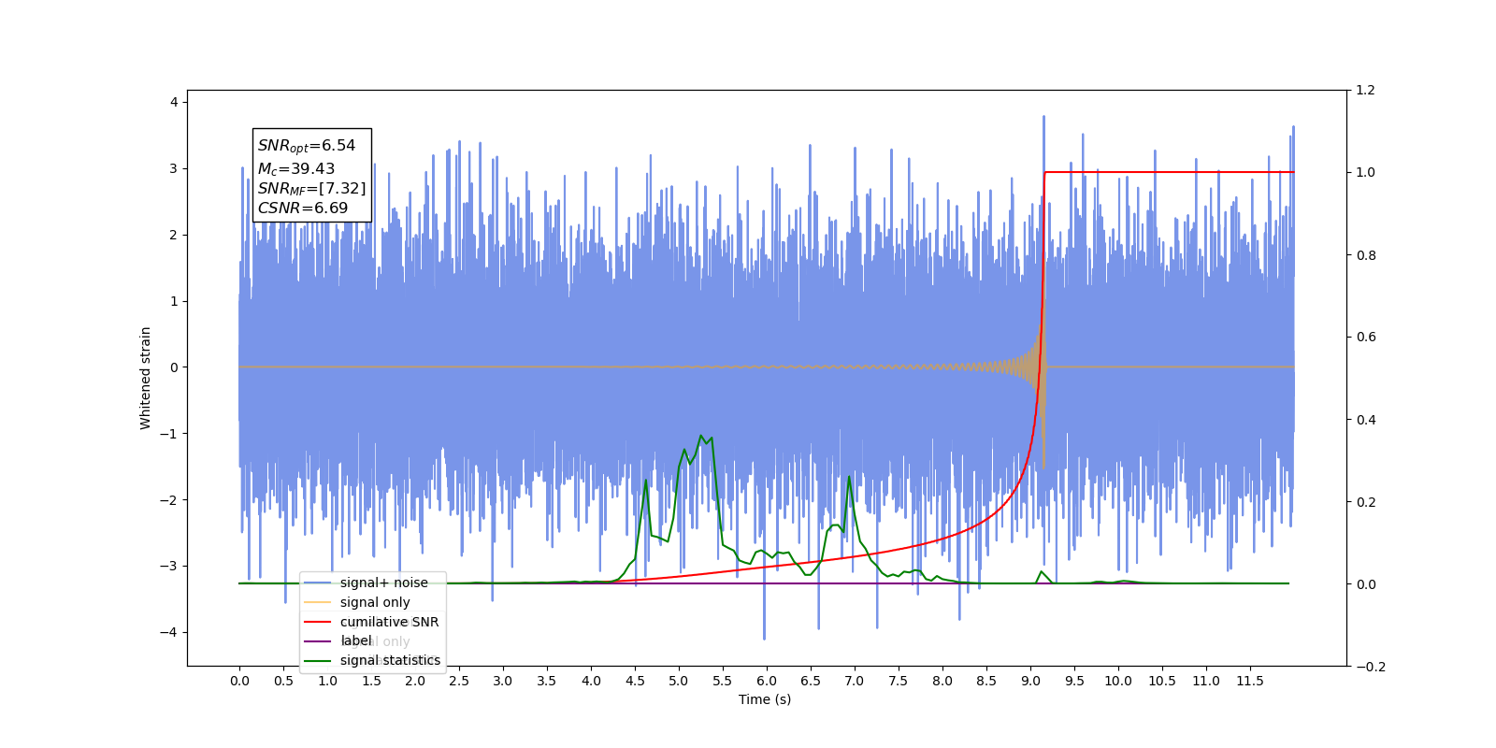Click the x-axis tick label 11.5
This screenshot has height=748, width=1496.
click(x=1250, y=681)
